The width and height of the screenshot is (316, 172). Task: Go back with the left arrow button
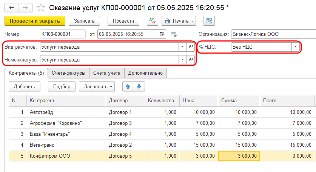[12, 8]
